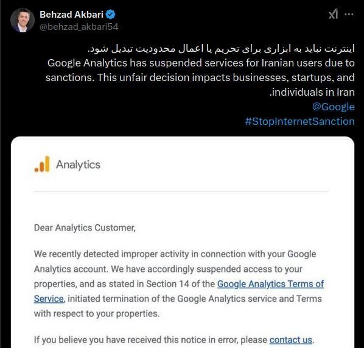Click the Google Analytics logo in the email
The width and height of the screenshot is (364, 348).
[42, 164]
